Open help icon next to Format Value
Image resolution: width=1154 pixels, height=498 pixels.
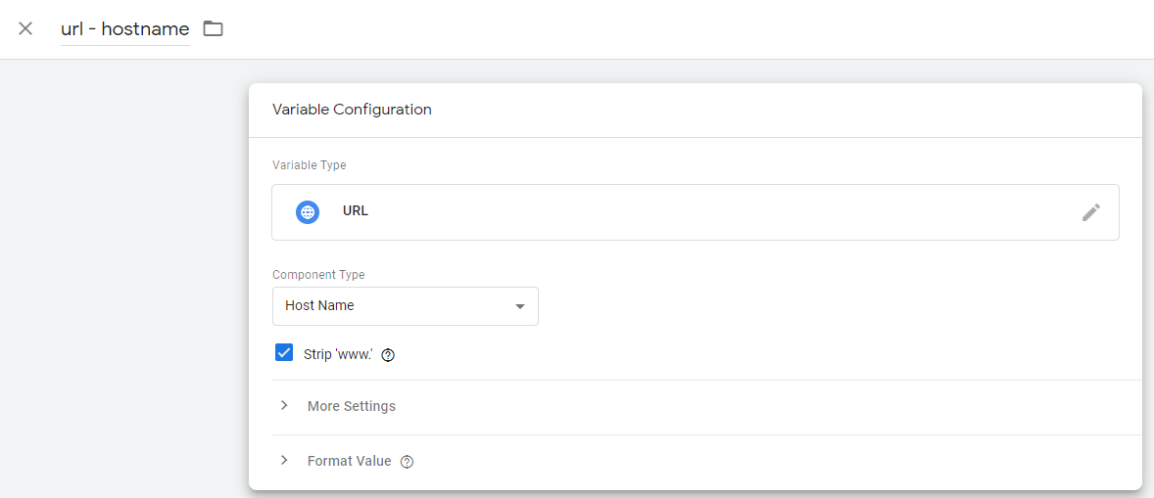(x=408, y=462)
